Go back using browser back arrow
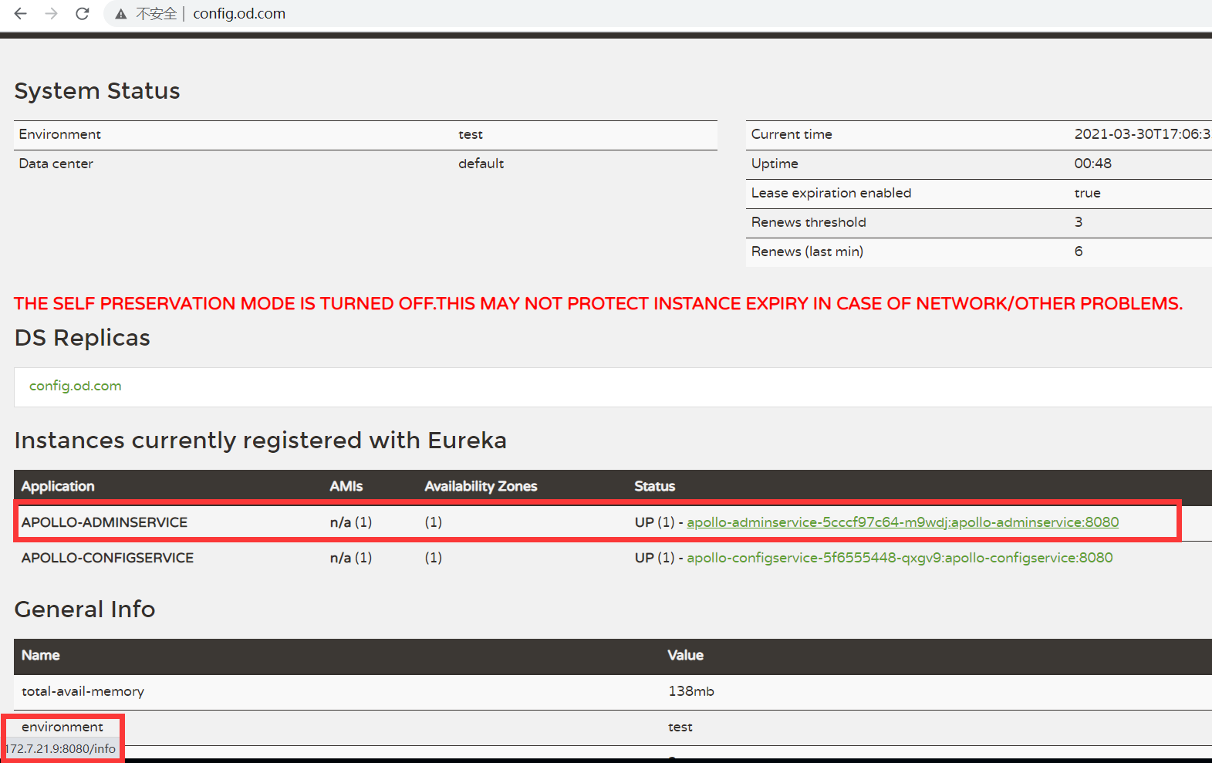 pos(21,13)
